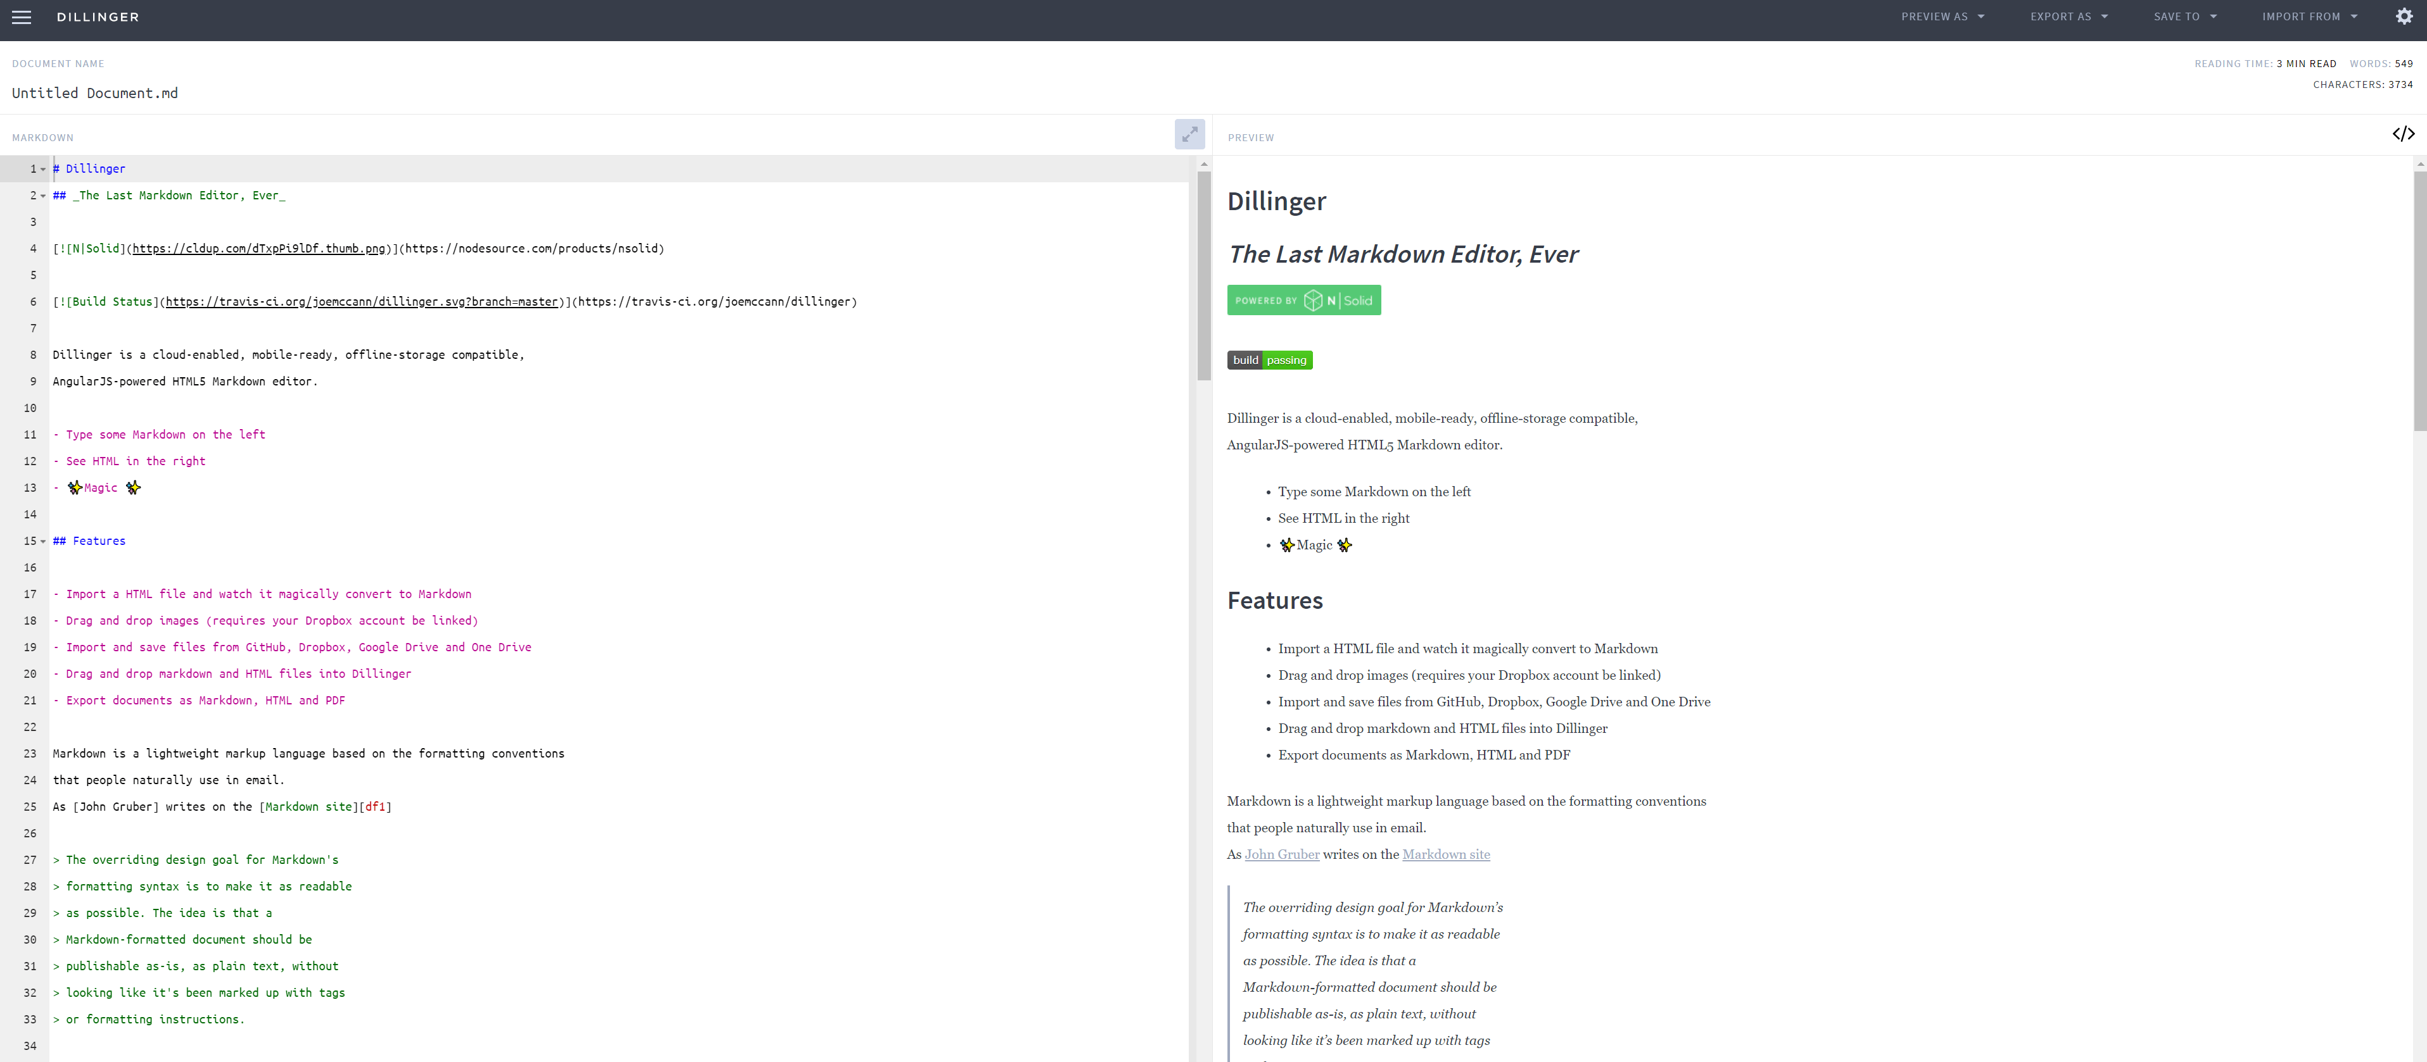Open the Markdown site link in preview

point(1446,854)
